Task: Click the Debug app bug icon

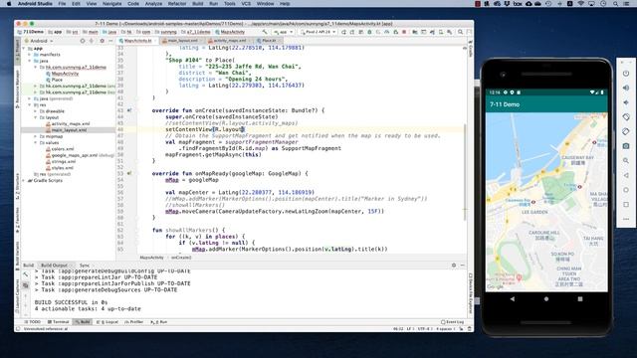Action: point(369,32)
